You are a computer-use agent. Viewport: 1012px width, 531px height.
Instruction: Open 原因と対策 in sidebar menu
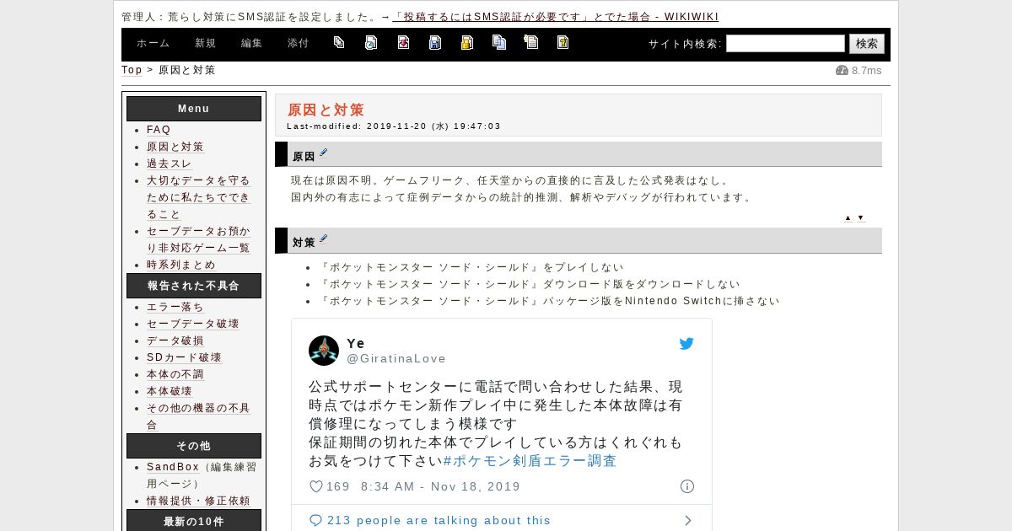(175, 147)
